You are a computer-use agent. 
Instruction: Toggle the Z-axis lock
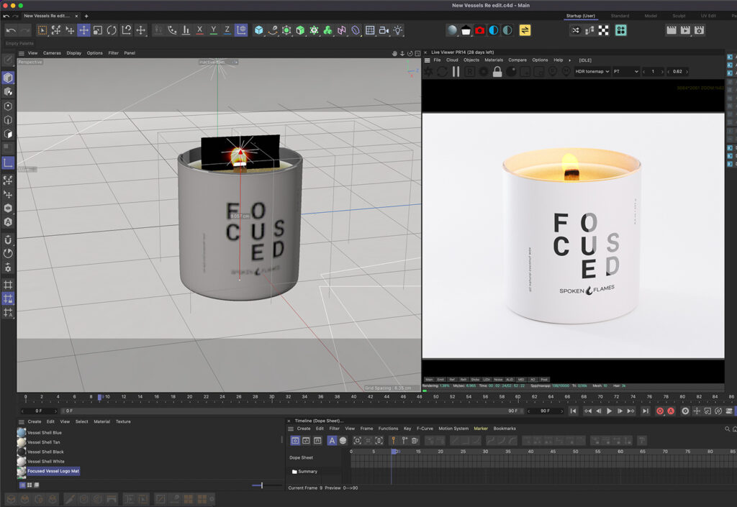[x=227, y=31]
